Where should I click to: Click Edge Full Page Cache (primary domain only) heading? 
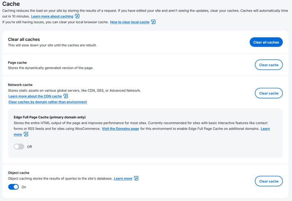pyautogui.click(x=50, y=117)
